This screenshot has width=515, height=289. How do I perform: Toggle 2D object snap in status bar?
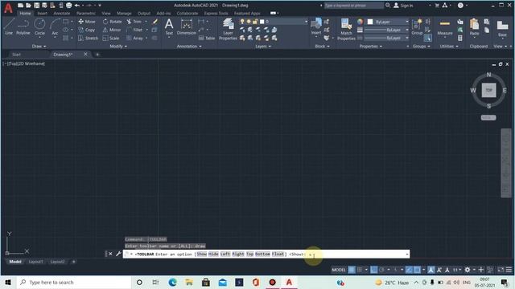tap(417, 270)
